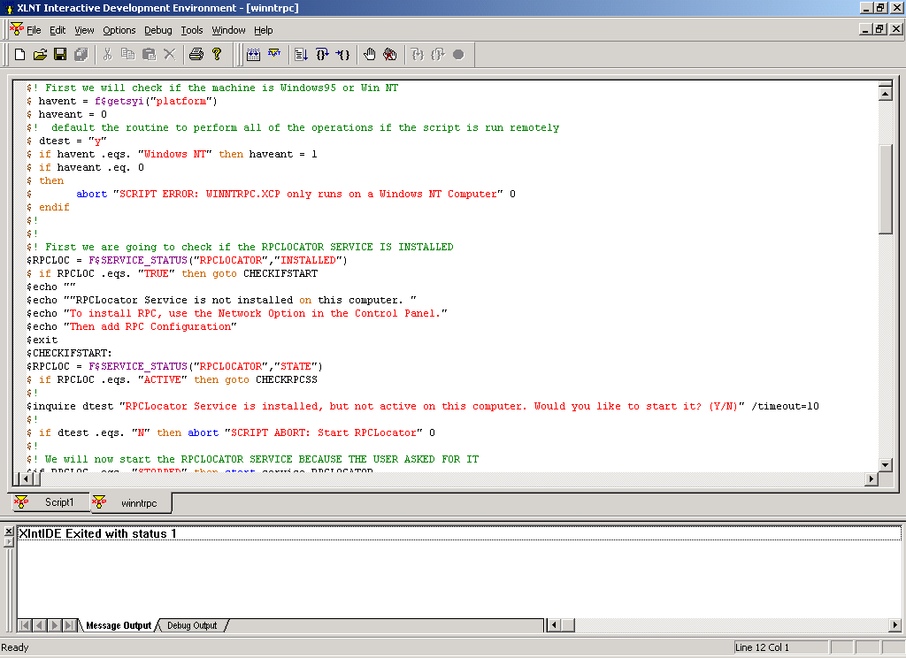Viewport: 906px width, 658px height.
Task: Click output pane horizontal scroll left arrow
Action: (x=554, y=624)
